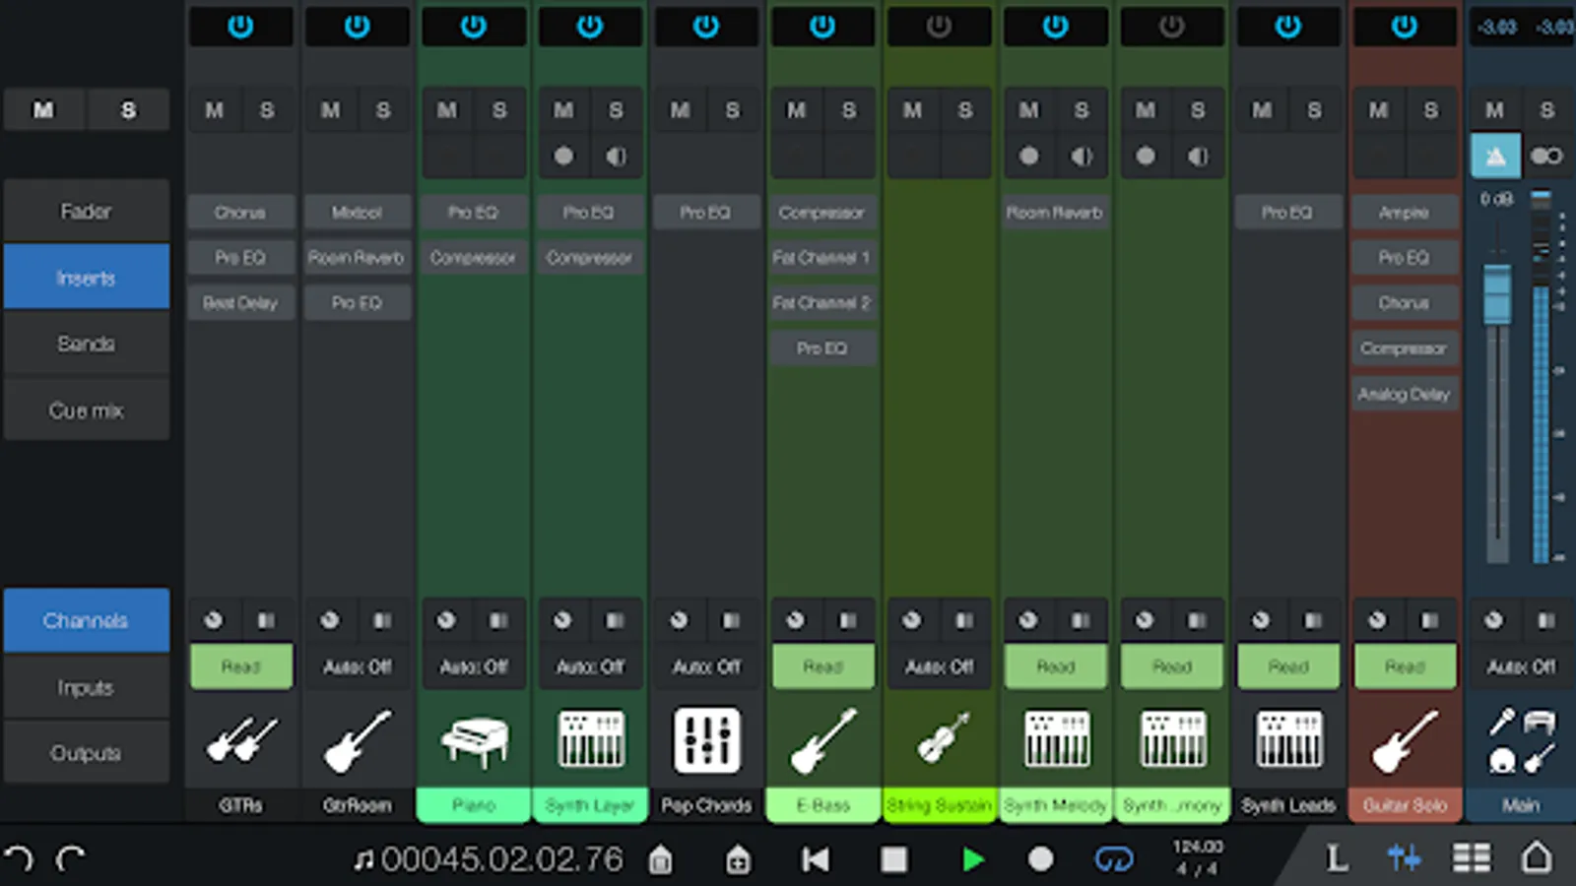The height and width of the screenshot is (886, 1576).
Task: Open Guitar Solo automation mode Read
Action: [x=1405, y=666]
